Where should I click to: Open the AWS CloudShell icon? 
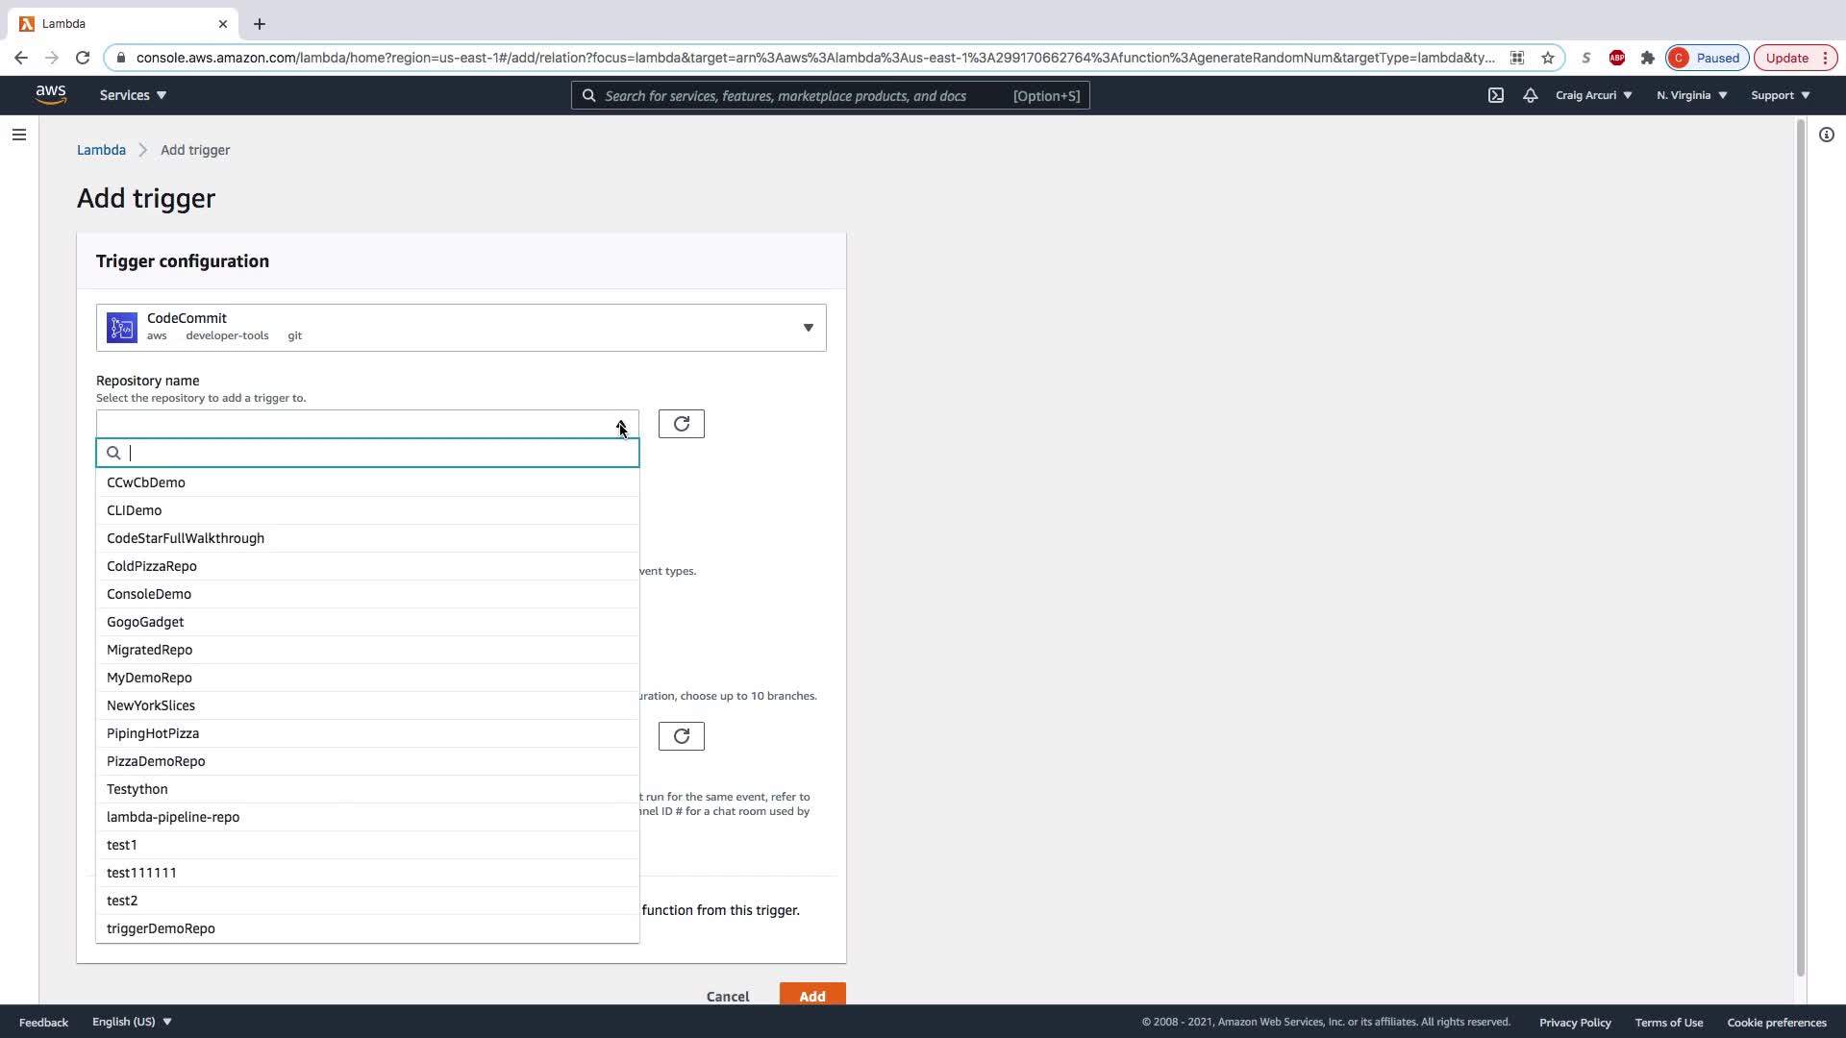1496,95
